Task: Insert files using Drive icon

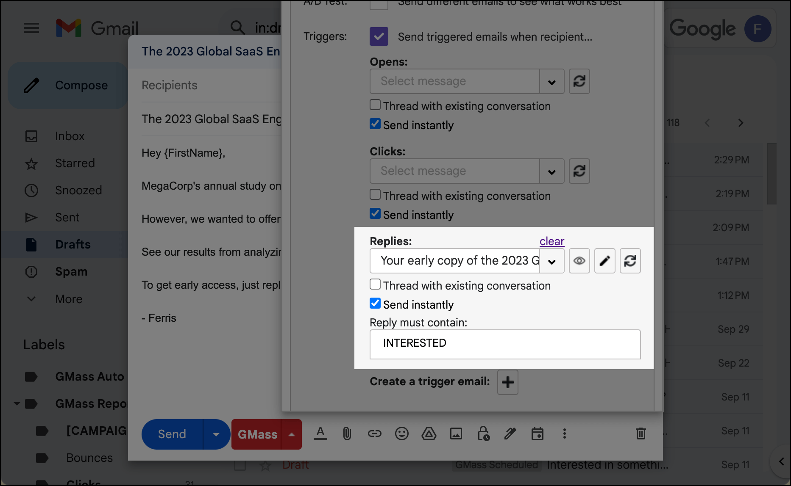Action: pos(429,434)
